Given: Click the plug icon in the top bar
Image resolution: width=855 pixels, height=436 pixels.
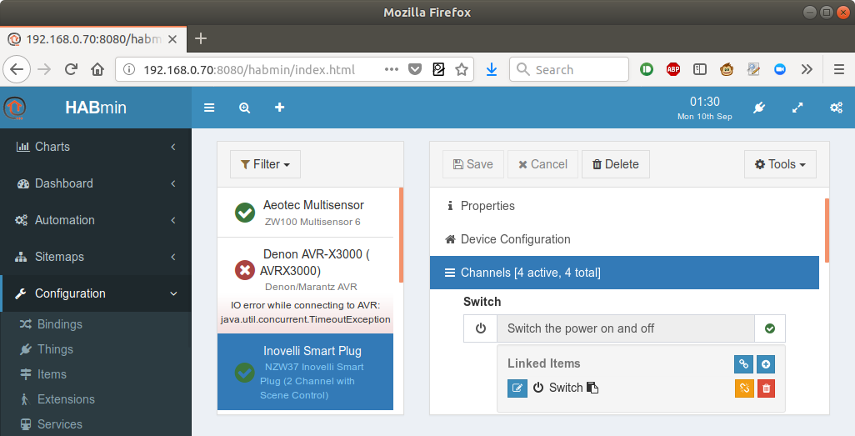Looking at the screenshot, I should [759, 108].
